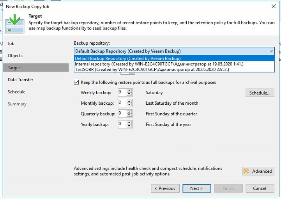This screenshot has height=200, width=281.
Task: Click into the Monthly backup value field
Action: (x=122, y=103)
